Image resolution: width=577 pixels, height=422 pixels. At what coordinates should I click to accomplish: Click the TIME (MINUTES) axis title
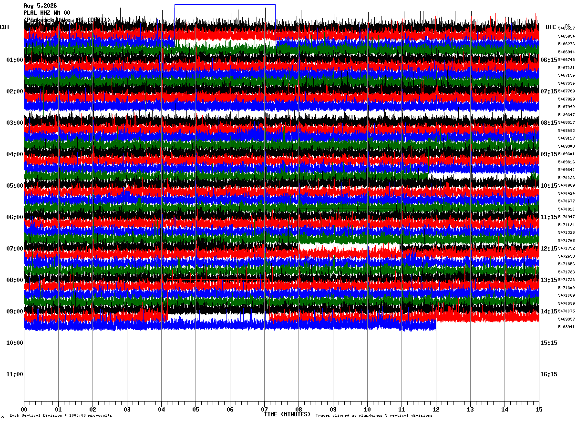click(x=287, y=414)
